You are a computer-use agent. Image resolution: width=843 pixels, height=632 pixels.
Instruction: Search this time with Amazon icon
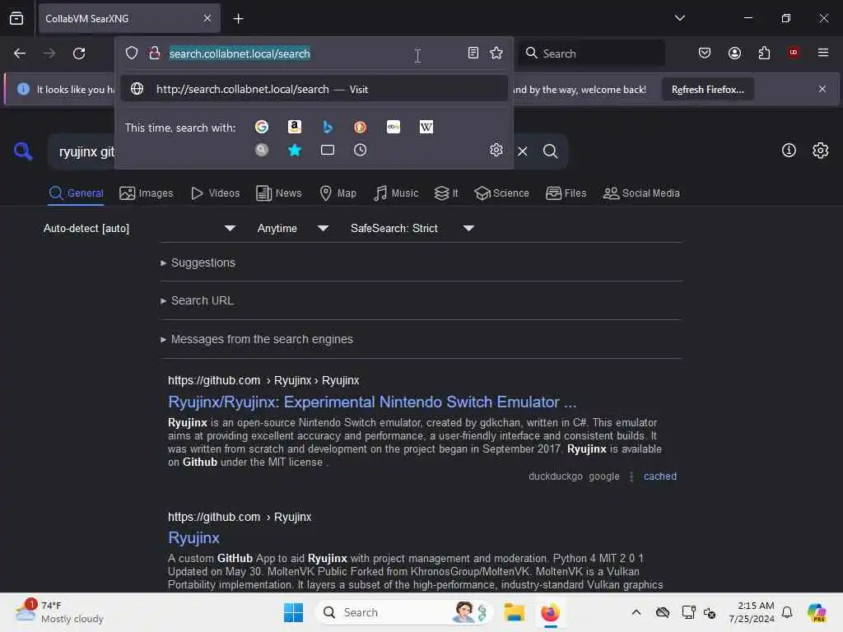(295, 127)
